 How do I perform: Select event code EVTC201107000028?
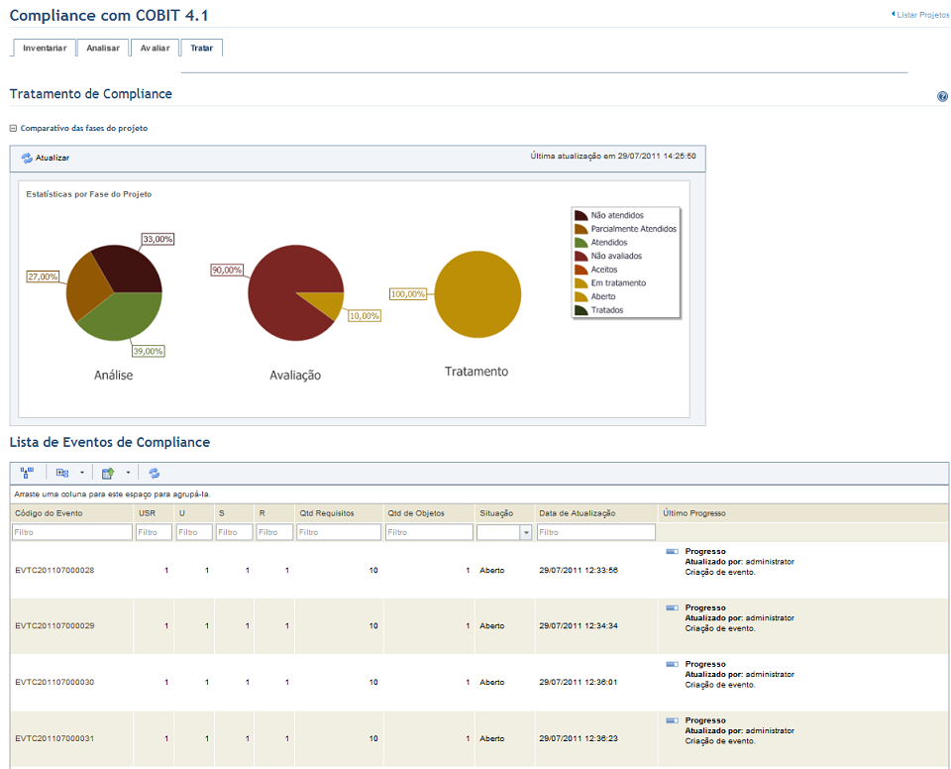point(54,571)
